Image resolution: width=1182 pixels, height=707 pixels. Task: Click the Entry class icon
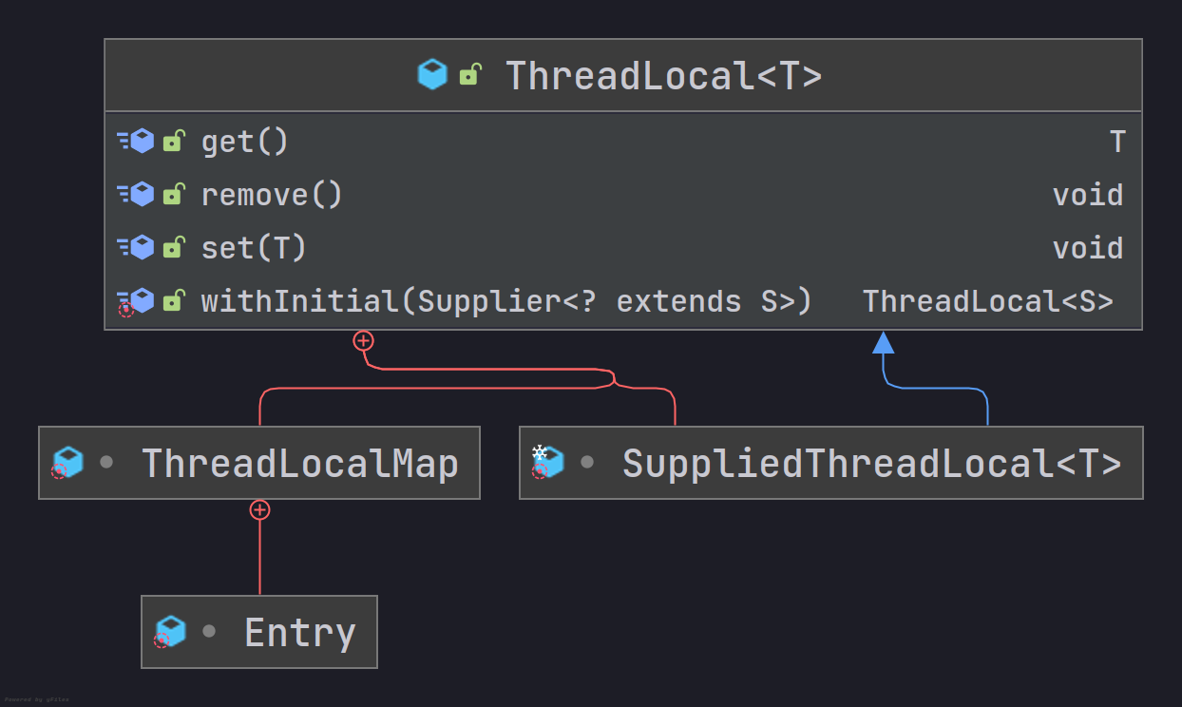[170, 632]
